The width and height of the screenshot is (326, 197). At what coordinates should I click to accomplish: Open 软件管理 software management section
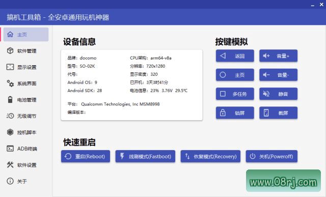pyautogui.click(x=26, y=51)
